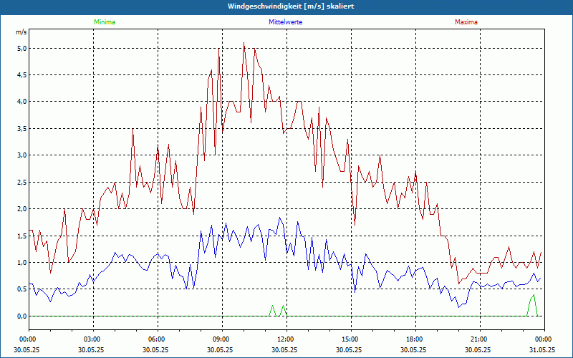This screenshot has height=358, width=573.
Task: Click the 06:00 time axis label
Action: [158, 339]
